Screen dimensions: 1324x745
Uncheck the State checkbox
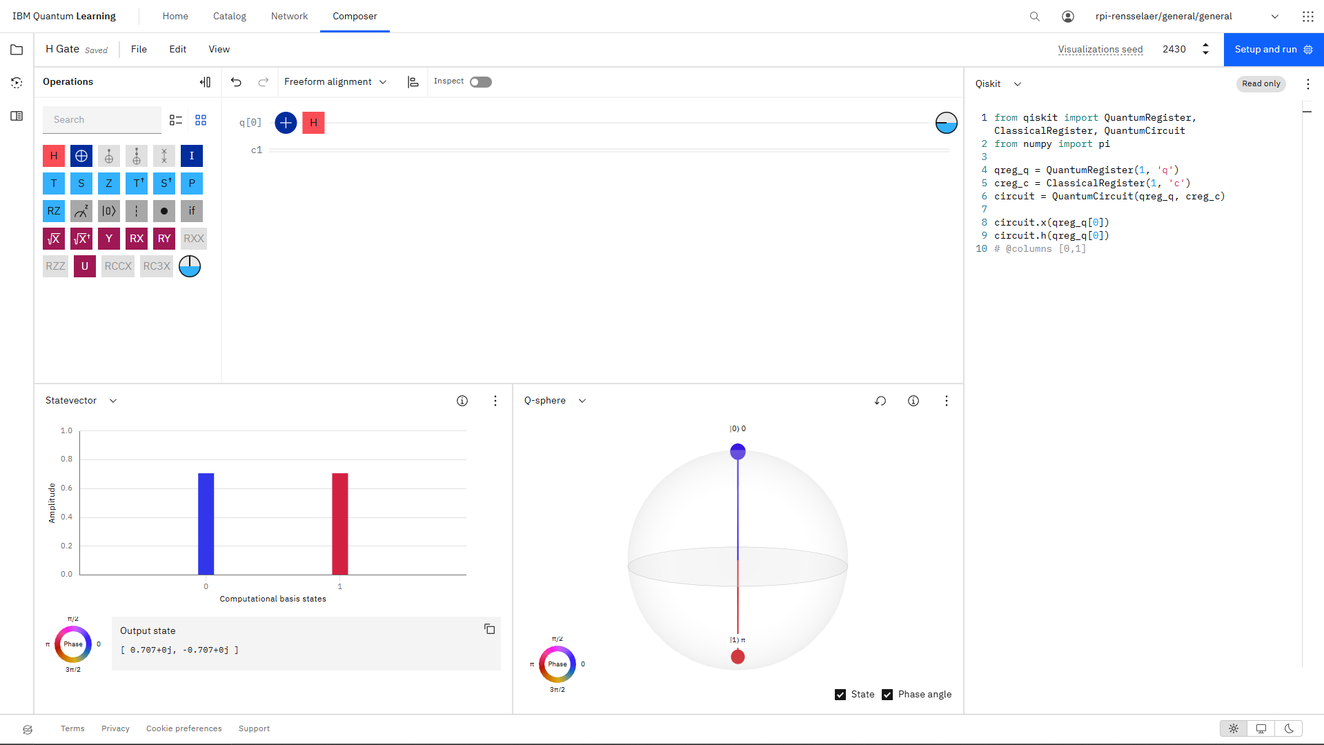[x=840, y=695]
